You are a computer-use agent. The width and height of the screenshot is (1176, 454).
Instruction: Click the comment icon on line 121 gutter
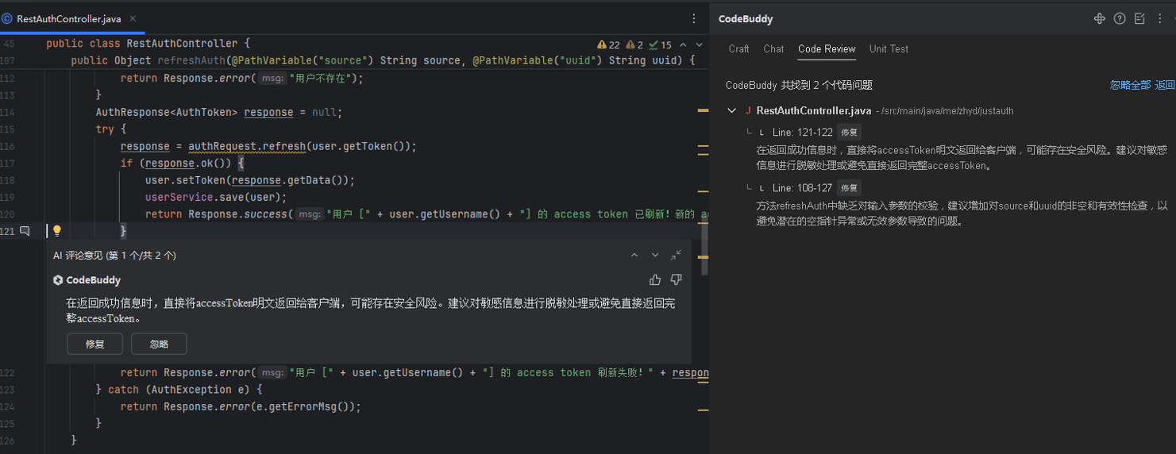pos(25,231)
